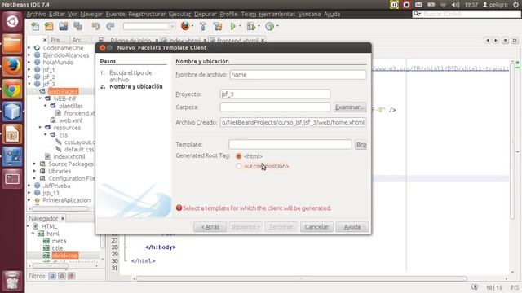
Task: Click the Cancelar button
Action: click(x=316, y=227)
